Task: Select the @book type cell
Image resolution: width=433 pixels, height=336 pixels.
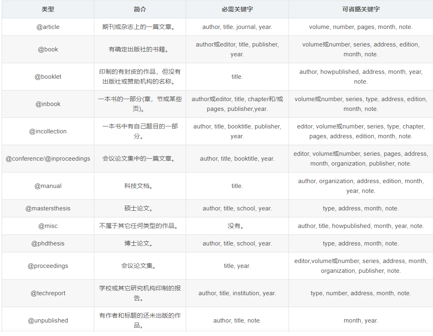Action: tap(48, 49)
